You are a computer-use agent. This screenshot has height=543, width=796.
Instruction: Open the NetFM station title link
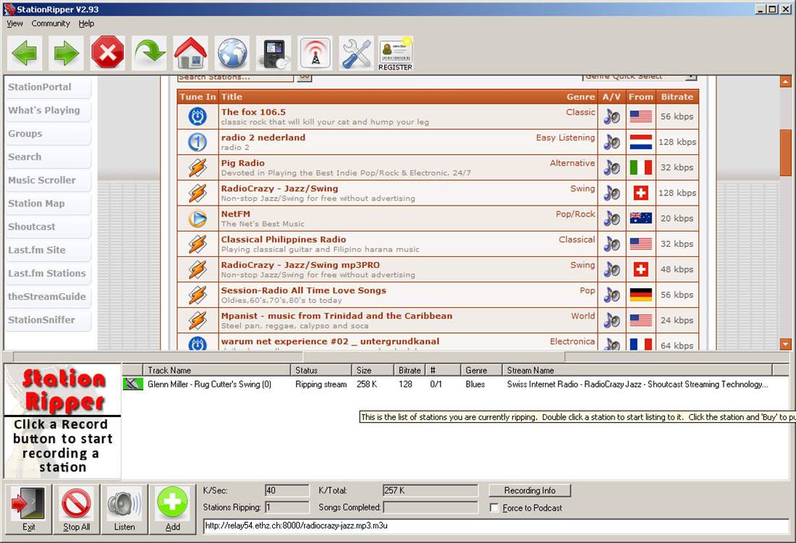tap(236, 214)
